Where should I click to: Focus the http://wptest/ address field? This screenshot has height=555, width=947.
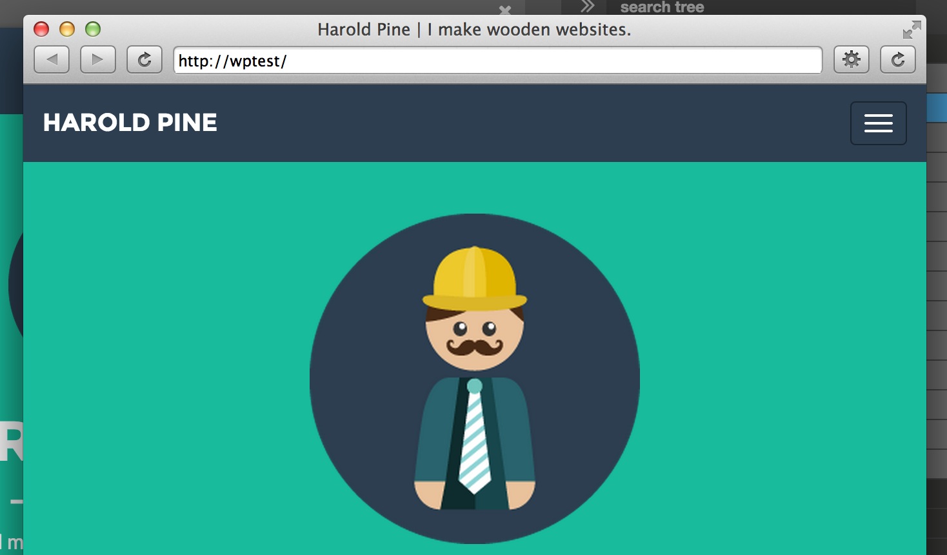(x=497, y=61)
